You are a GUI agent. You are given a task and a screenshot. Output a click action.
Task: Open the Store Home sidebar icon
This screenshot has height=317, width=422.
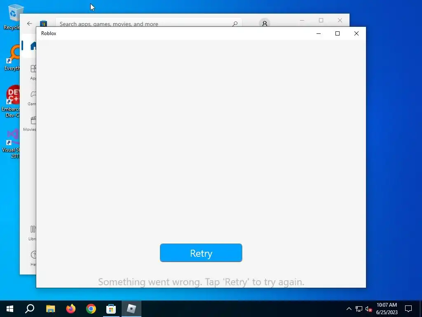tap(33, 46)
